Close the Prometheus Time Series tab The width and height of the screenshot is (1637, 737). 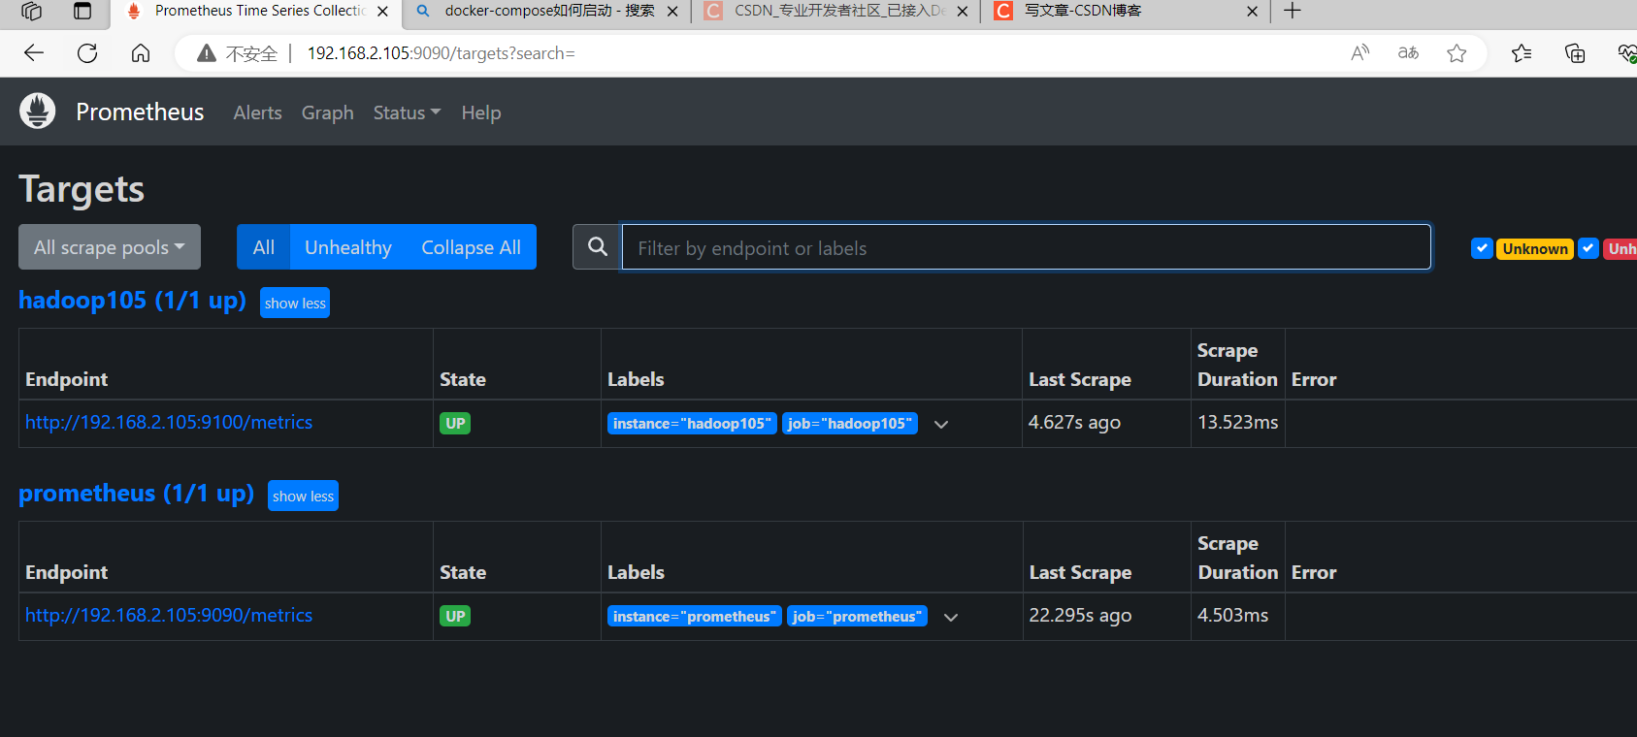point(382,12)
